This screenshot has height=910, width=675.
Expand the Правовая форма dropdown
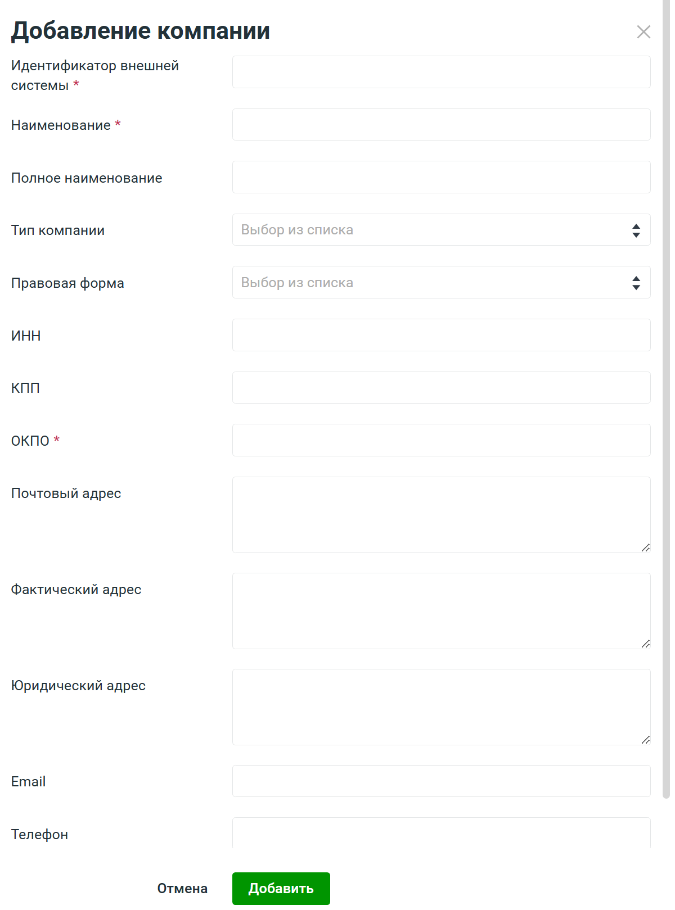[433, 283]
